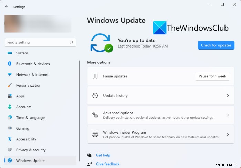This screenshot has height=168, width=241.
Task: Click Check for updates button
Action: tap(216, 45)
